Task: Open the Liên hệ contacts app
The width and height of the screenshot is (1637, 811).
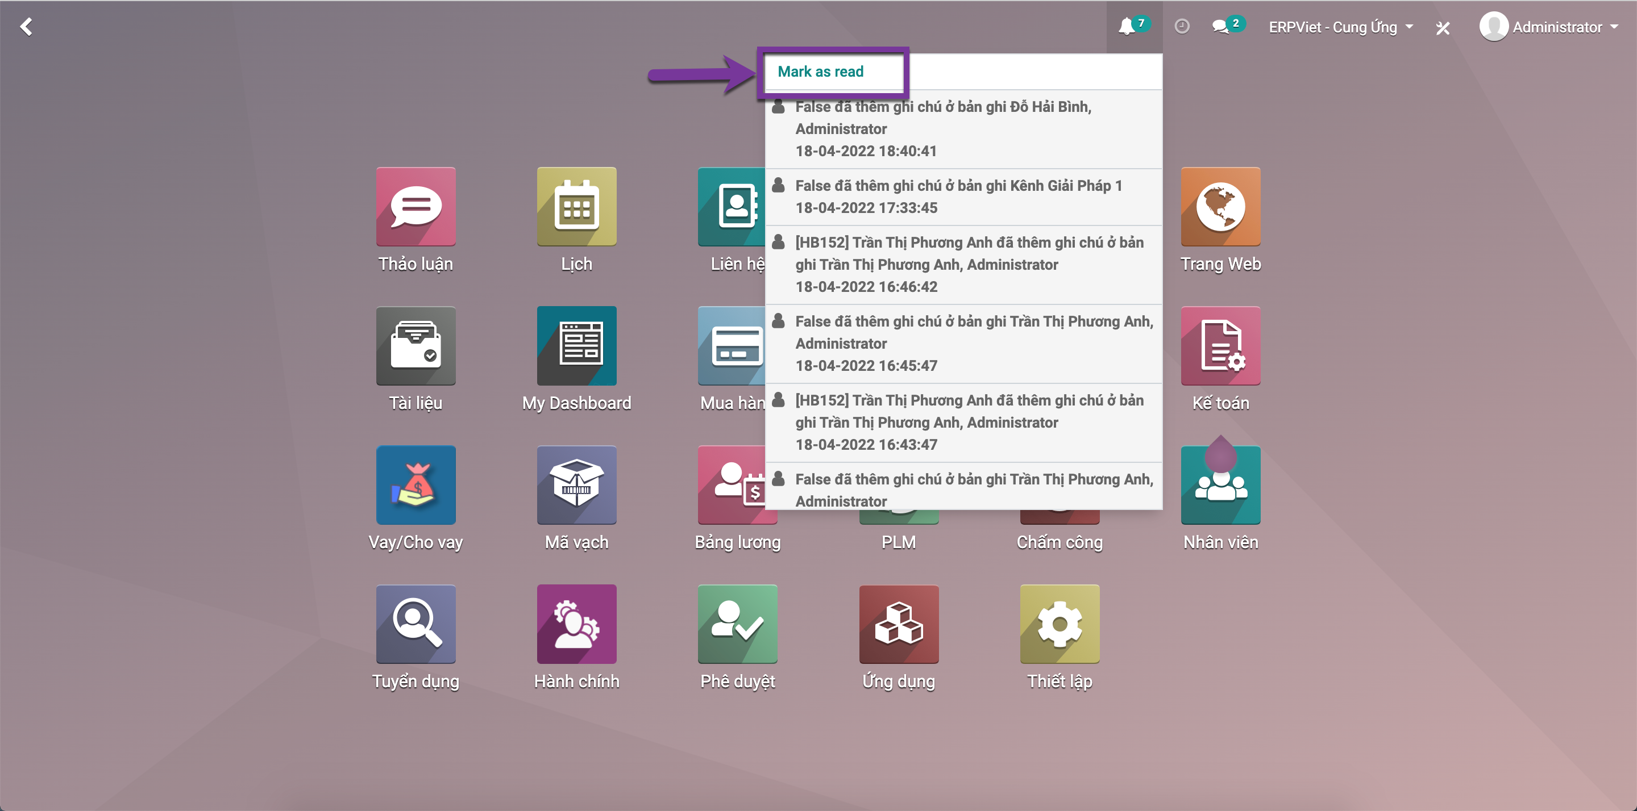Action: [732, 206]
